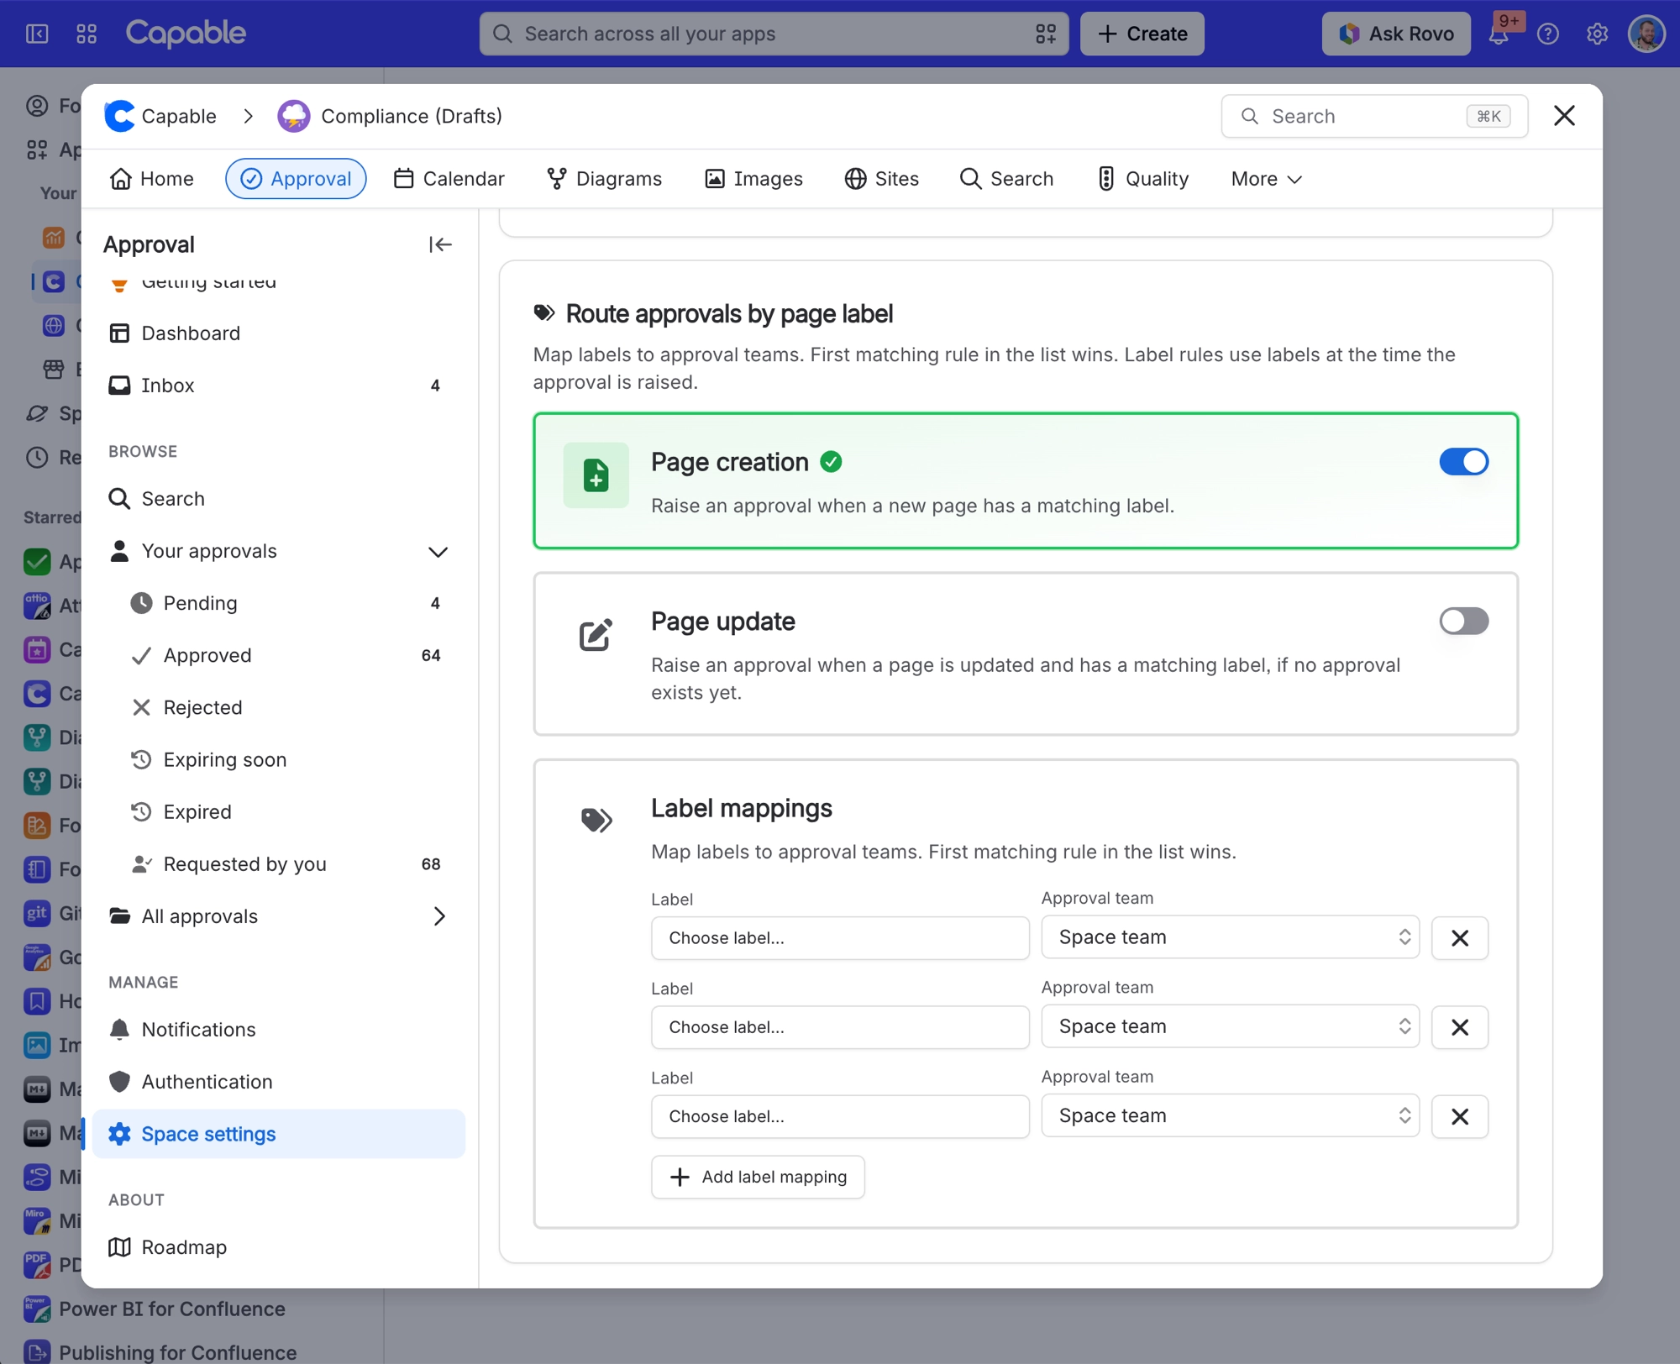Click the user profile avatar
Screen dimensions: 1680x1364
[1646, 34]
